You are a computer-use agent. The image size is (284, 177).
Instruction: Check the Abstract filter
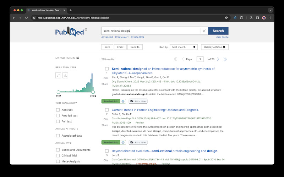click(x=58, y=110)
